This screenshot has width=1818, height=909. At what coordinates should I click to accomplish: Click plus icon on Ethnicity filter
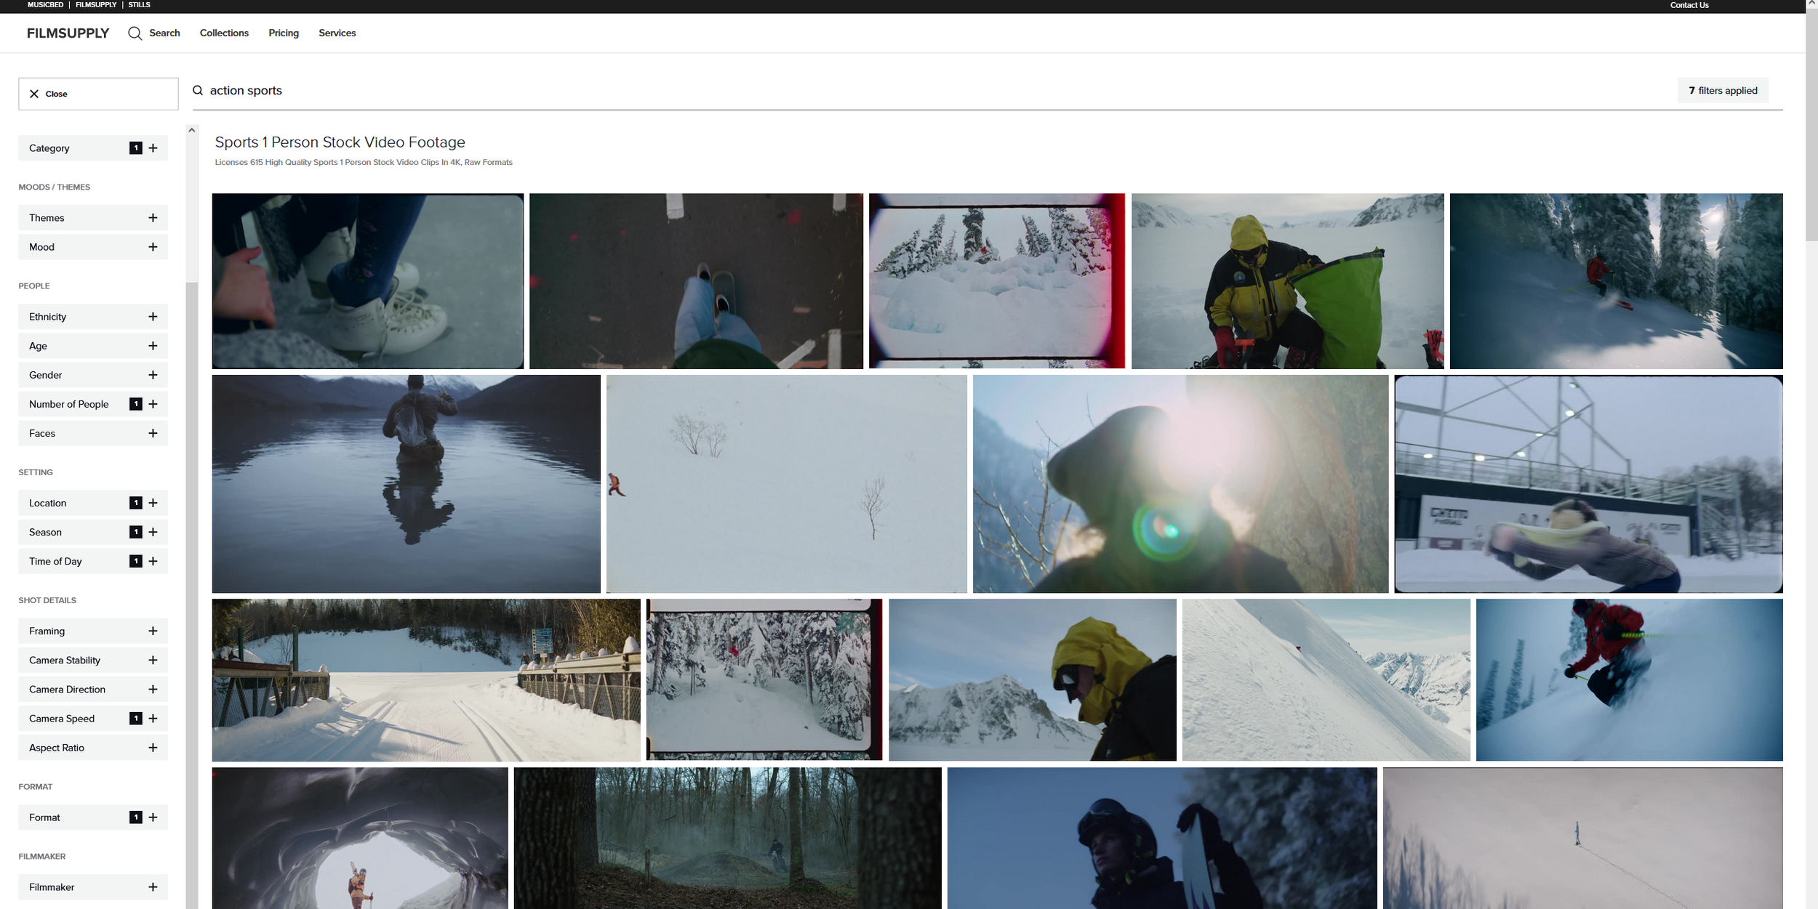pos(153,317)
